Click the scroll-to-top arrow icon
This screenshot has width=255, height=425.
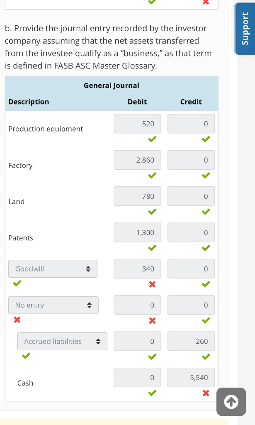pyautogui.click(x=231, y=401)
